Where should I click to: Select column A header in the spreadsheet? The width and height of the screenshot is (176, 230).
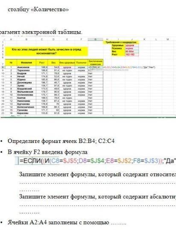[x=11, y=39]
